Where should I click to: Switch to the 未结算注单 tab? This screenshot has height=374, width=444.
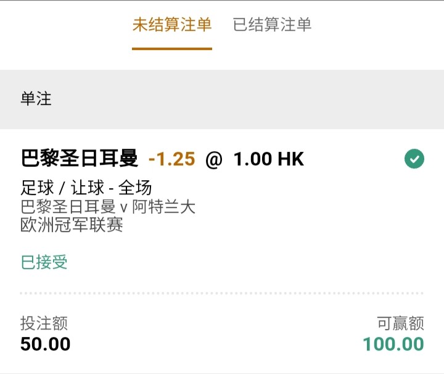click(172, 25)
